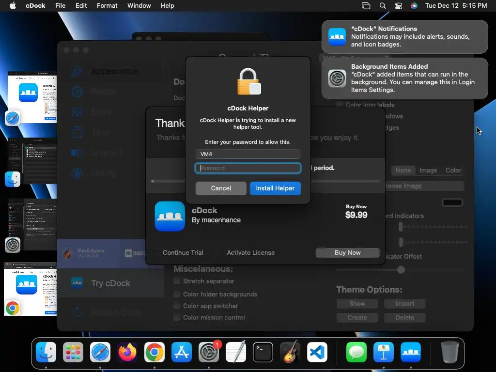Open Messages from the Dock
The height and width of the screenshot is (372, 496).
[356, 352]
